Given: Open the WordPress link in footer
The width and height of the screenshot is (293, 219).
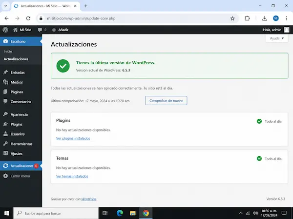Looking at the screenshot, I should [x=88, y=199].
